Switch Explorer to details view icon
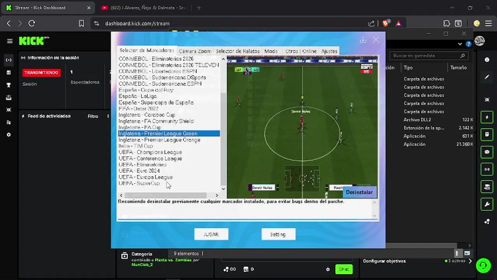This screenshot has width=497, height=280. [x=458, y=253]
